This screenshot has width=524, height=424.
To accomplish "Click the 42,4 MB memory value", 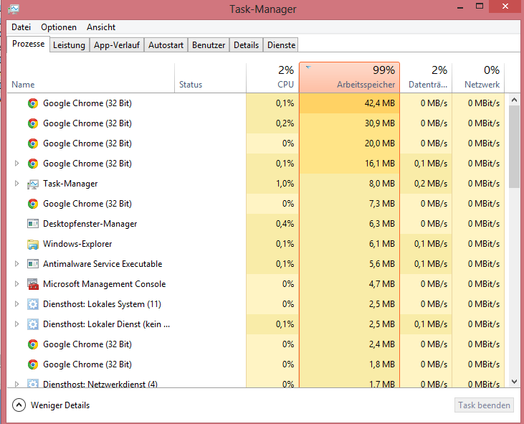I will click(380, 103).
